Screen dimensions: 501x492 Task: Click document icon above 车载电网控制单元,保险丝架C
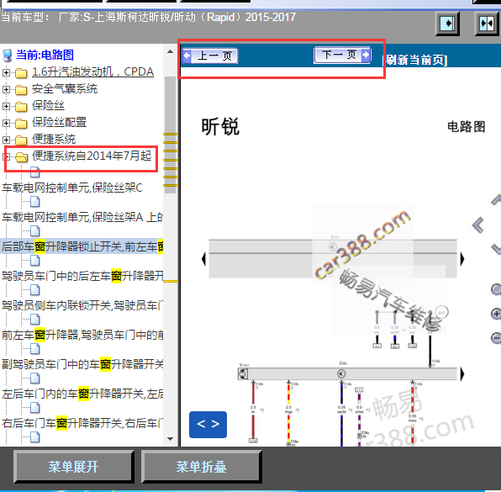[35, 172]
